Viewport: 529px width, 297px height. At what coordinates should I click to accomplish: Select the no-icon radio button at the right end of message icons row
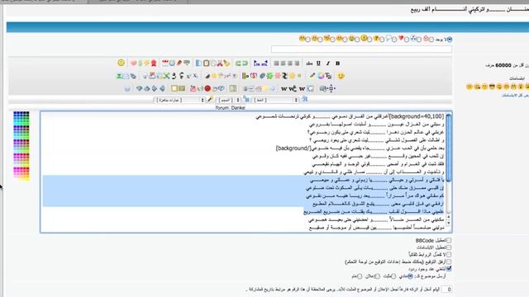450,40
